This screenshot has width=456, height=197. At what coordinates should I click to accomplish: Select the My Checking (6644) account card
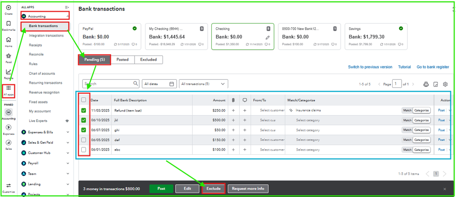176,36
